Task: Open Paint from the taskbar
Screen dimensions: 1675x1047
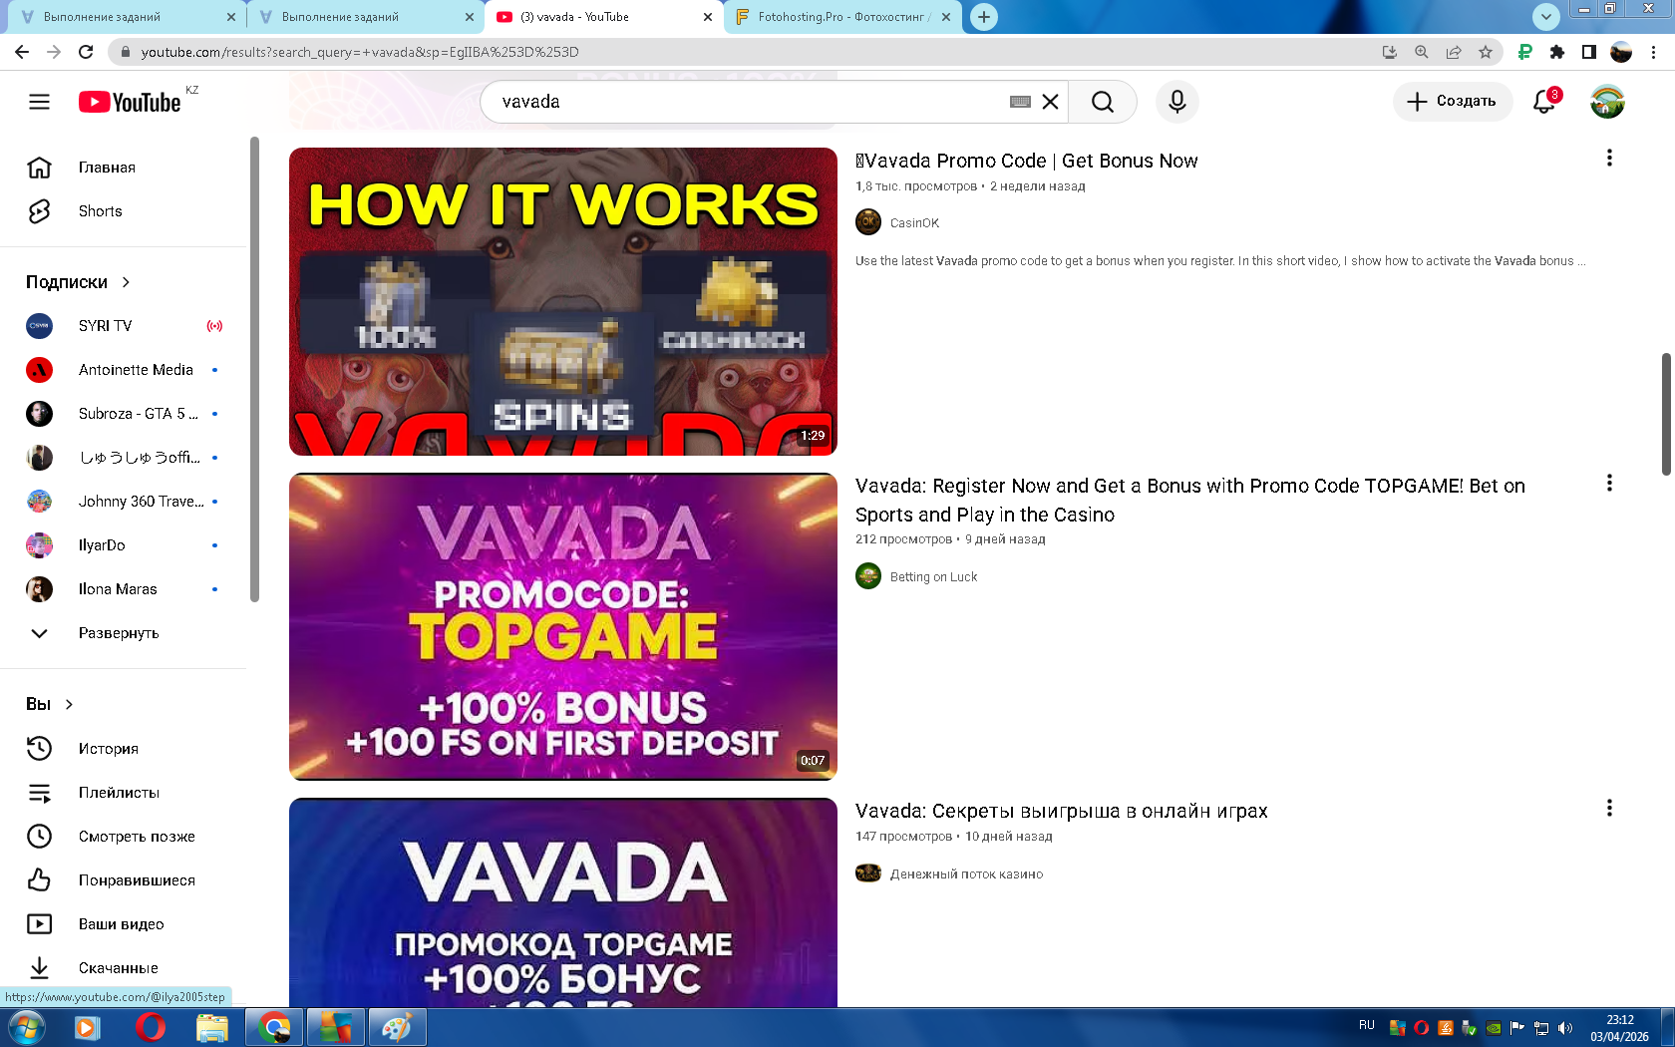Action: pos(398,1027)
